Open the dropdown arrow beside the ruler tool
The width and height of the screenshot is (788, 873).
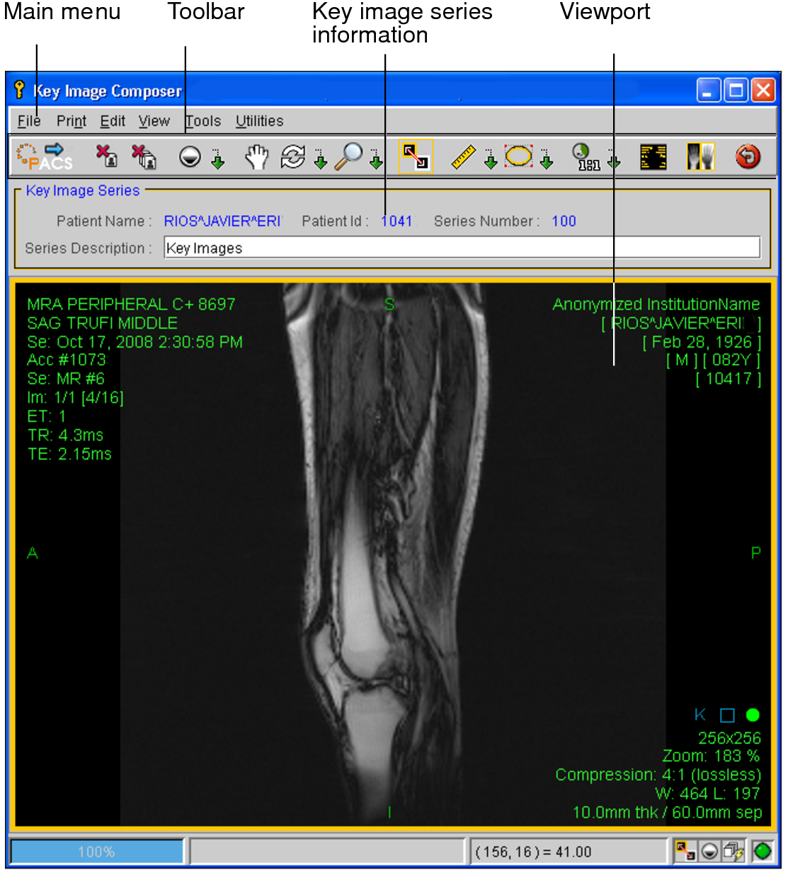[x=490, y=160]
